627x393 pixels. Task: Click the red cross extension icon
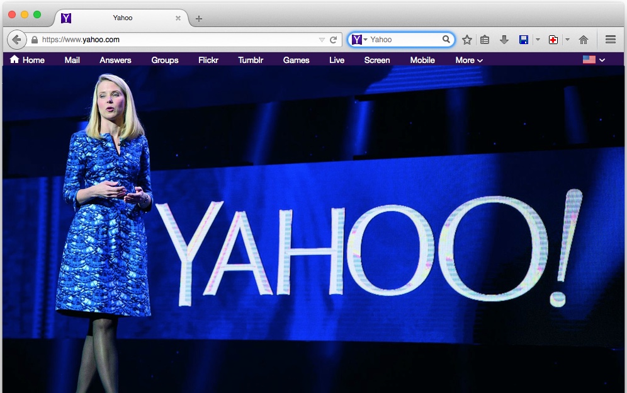(x=553, y=40)
